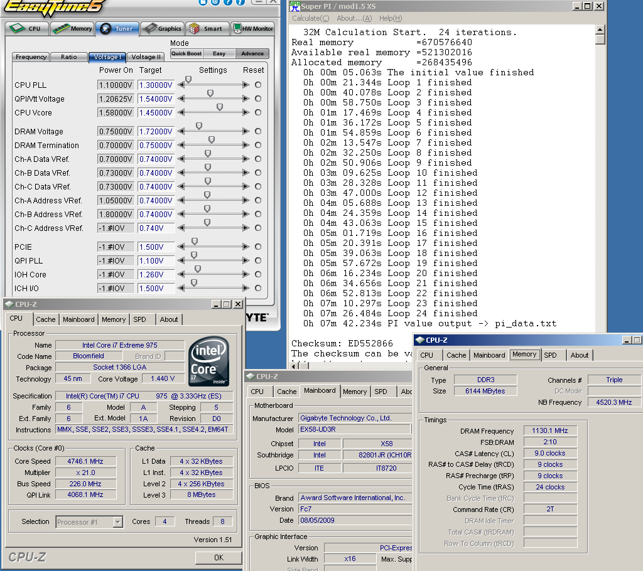
Task: Open Cache tab in CPU-Z CPU window
Action: (45, 319)
